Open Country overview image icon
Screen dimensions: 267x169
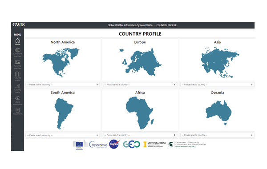point(17,62)
